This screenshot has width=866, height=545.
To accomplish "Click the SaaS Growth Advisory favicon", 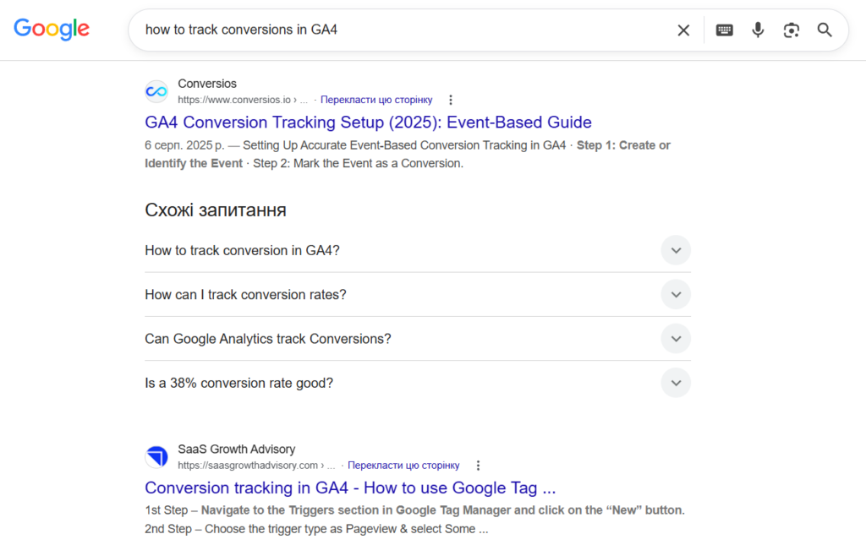I will [x=156, y=457].
